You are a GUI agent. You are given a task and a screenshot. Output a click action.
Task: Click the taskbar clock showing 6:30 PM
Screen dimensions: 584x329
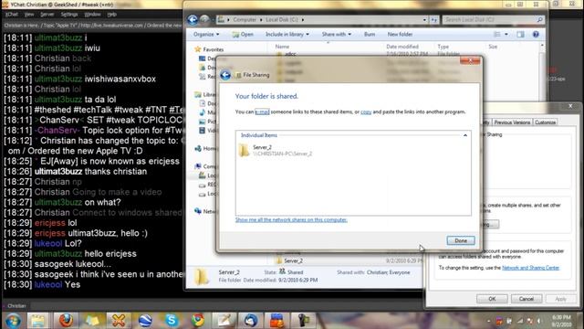[x=562, y=321]
